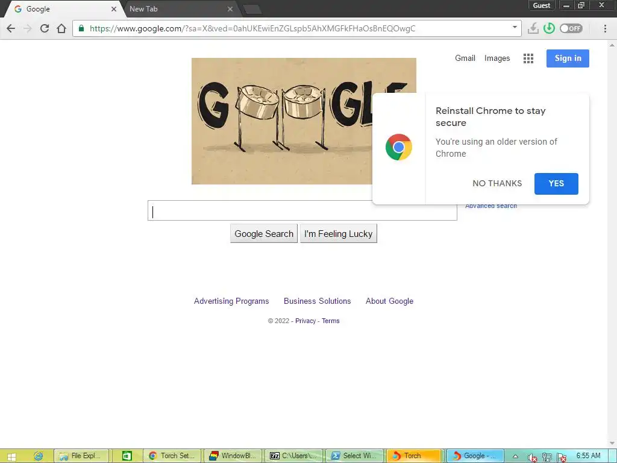Open Images link
The image size is (617, 463).
pyautogui.click(x=497, y=58)
